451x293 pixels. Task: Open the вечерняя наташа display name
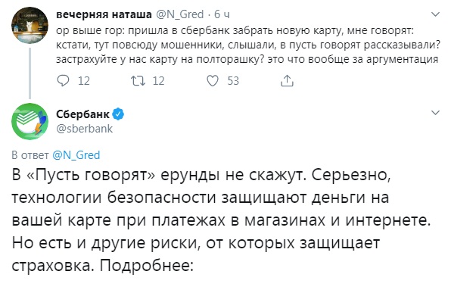pos(104,14)
